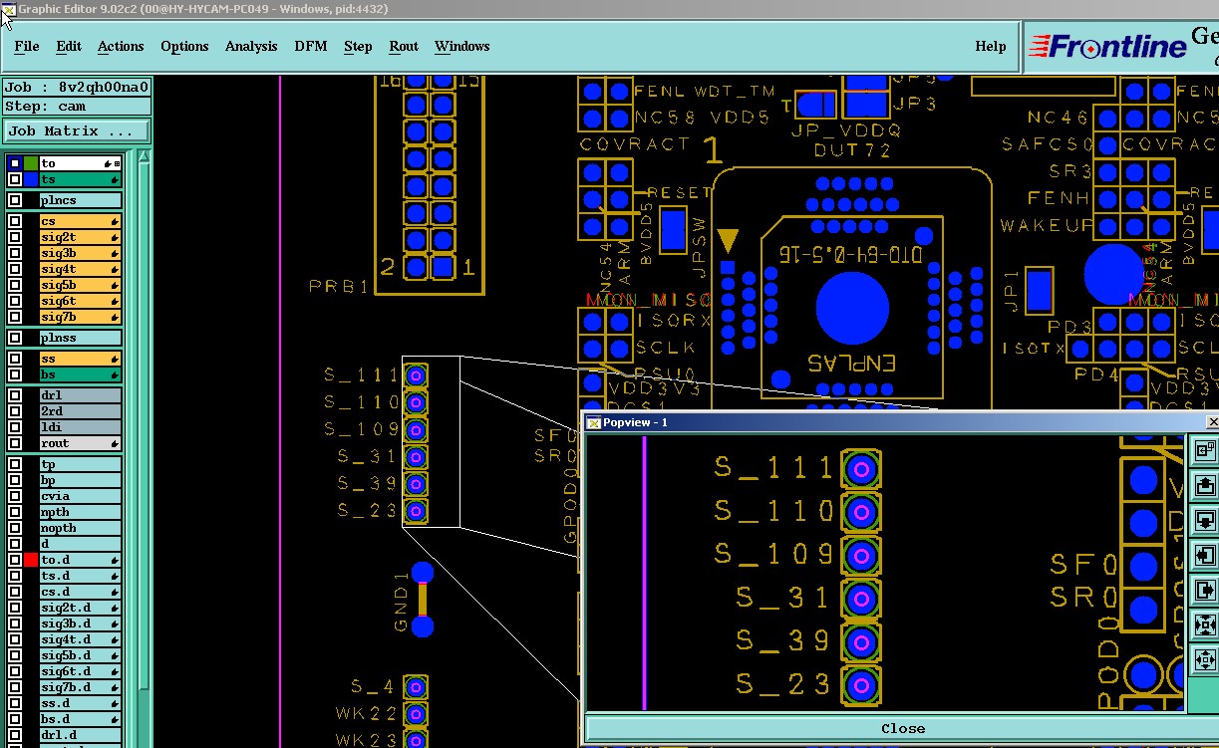Click the hand icon on layer sig2t
Image resolution: width=1219 pixels, height=748 pixels.
click(116, 237)
